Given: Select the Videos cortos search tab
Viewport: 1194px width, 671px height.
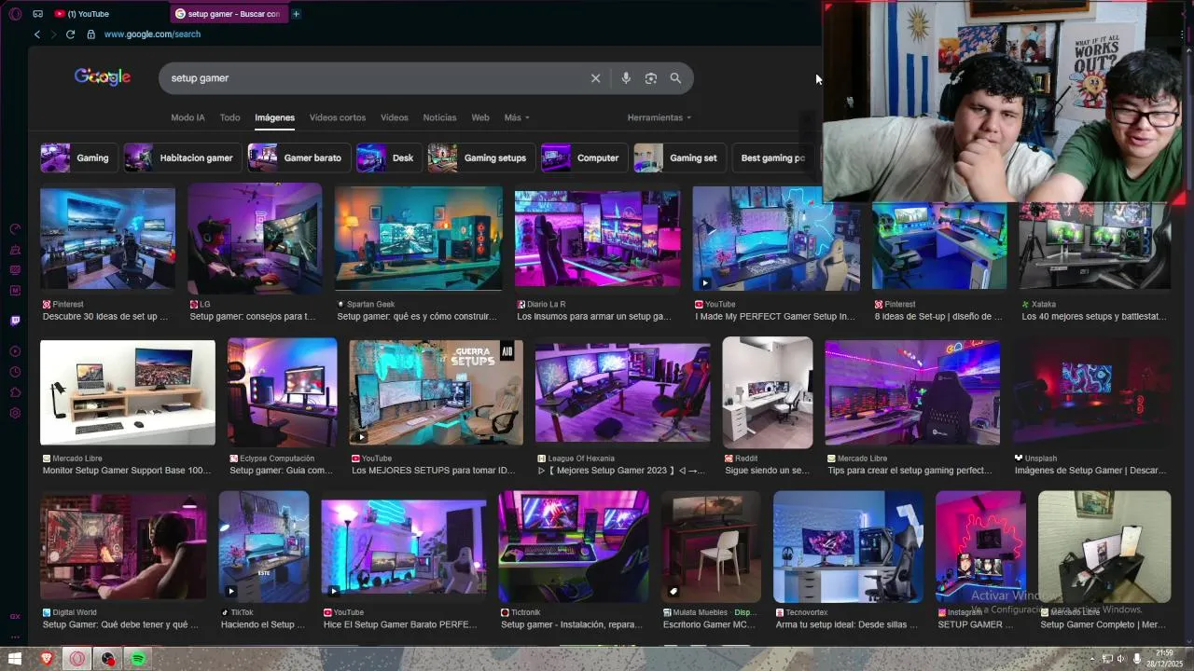Looking at the screenshot, I should (338, 117).
